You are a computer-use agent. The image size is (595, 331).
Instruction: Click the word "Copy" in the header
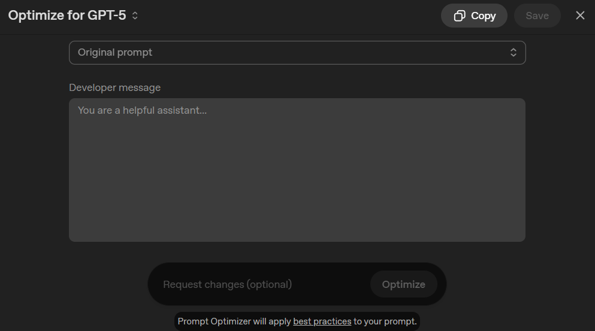click(x=483, y=16)
